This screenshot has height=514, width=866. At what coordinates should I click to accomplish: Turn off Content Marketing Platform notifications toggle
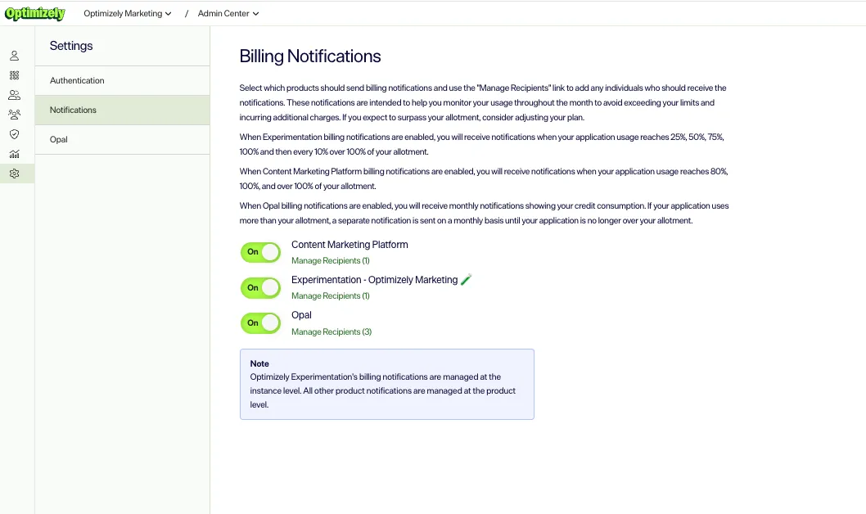pyautogui.click(x=260, y=252)
